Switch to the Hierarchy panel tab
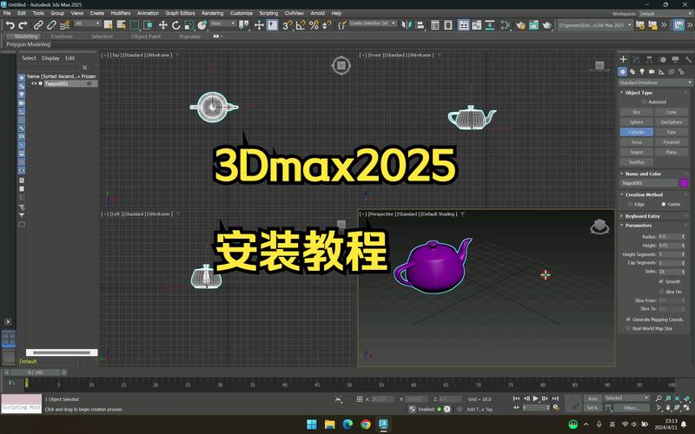This screenshot has height=434, width=695. 649,59
